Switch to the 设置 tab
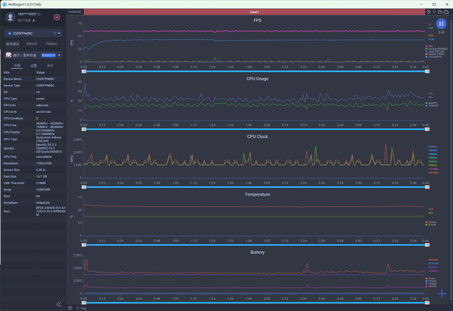The height and width of the screenshot is (311, 453). 33,66
